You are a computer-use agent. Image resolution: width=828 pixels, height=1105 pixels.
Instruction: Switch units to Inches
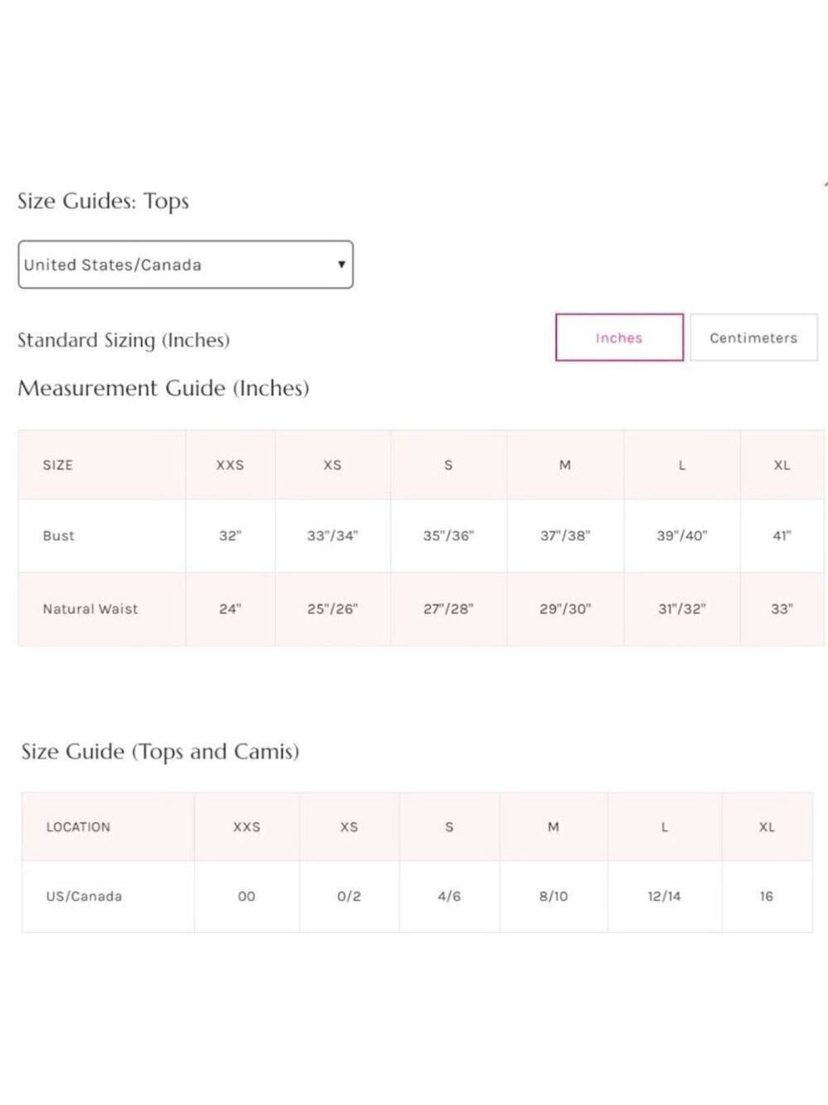click(x=619, y=337)
